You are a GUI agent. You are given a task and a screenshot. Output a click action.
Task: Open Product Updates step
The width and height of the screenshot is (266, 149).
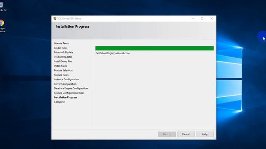(x=63, y=57)
